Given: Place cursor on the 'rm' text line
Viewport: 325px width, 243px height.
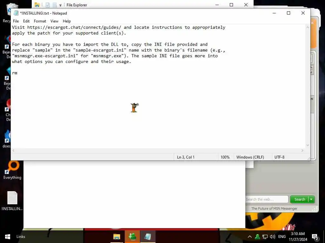Looking at the screenshot, I should pos(15,73).
